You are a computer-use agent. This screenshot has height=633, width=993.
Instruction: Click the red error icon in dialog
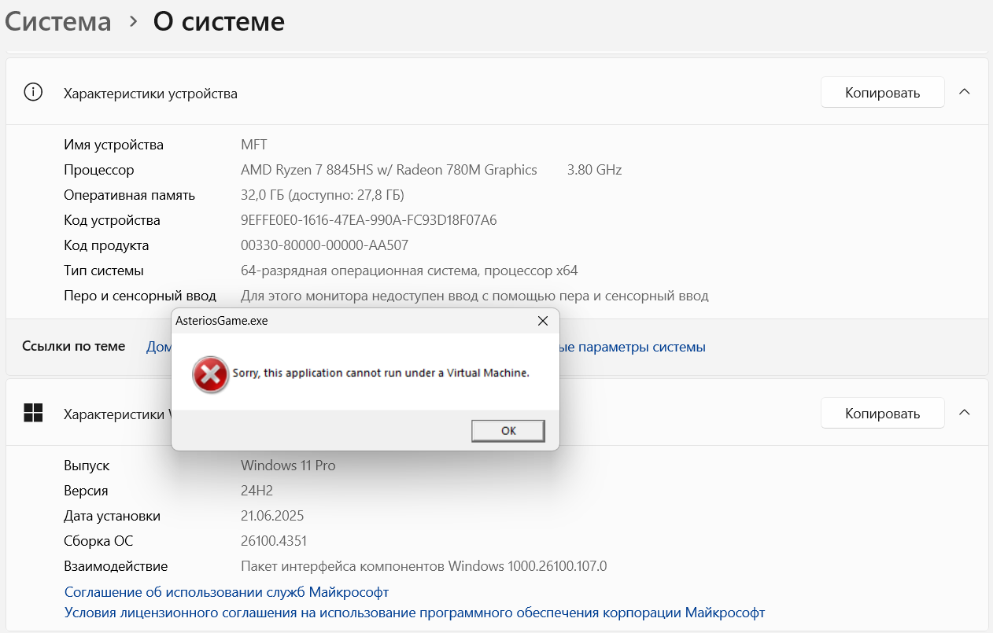[210, 374]
